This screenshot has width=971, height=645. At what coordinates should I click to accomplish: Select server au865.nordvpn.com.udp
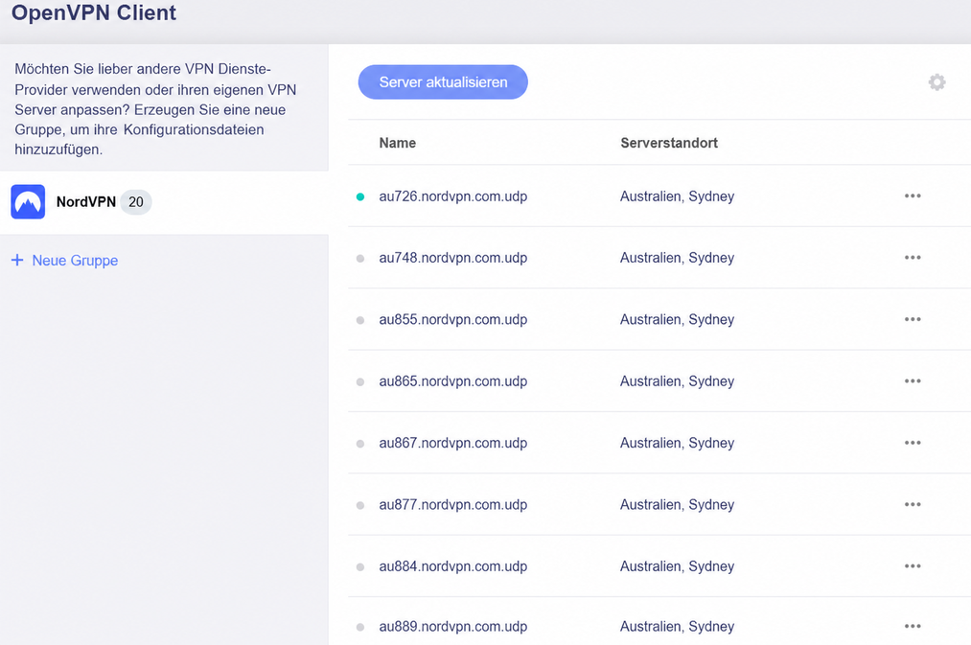point(453,381)
